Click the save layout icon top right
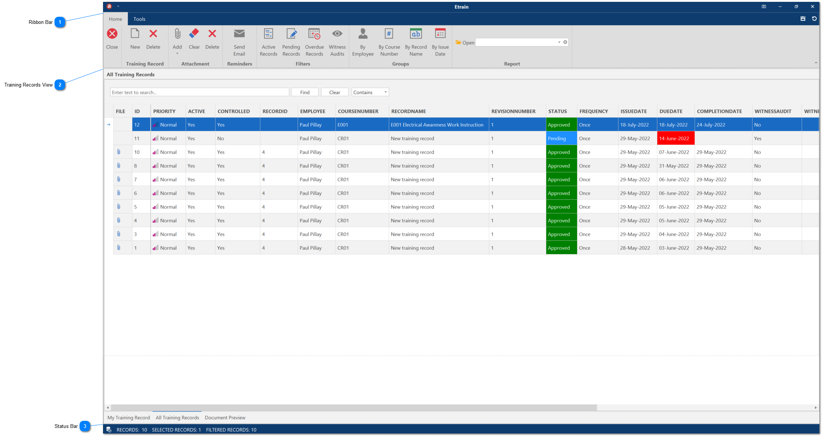This screenshot has height=438, width=825. pyautogui.click(x=803, y=19)
